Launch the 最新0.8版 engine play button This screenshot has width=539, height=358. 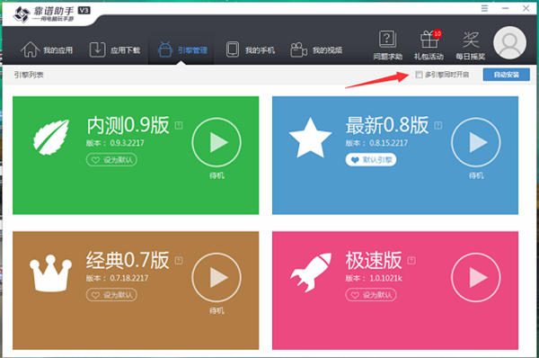click(x=476, y=142)
